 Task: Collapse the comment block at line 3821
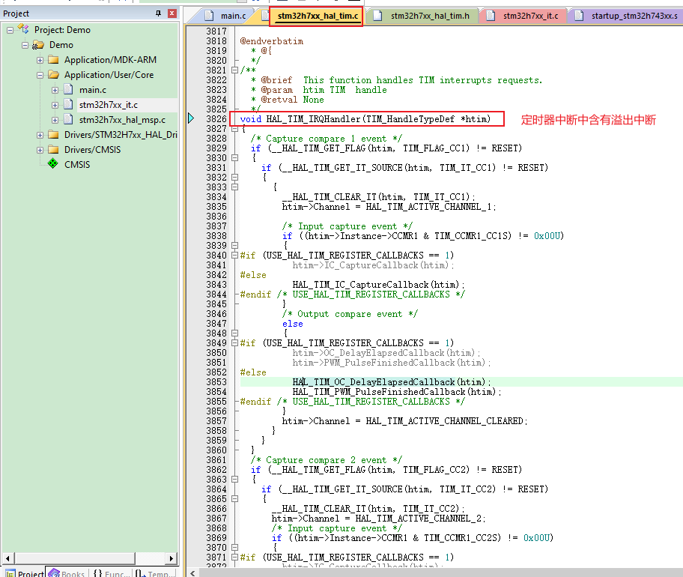(x=235, y=70)
